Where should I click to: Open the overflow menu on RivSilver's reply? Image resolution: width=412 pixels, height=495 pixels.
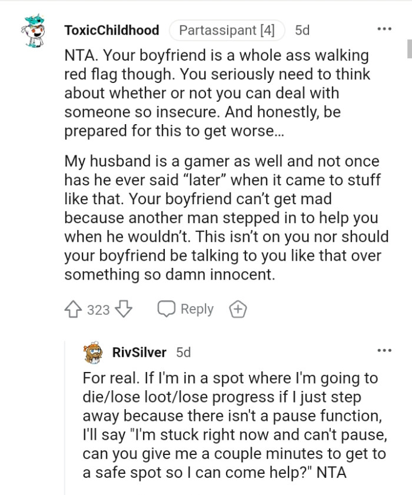click(384, 350)
